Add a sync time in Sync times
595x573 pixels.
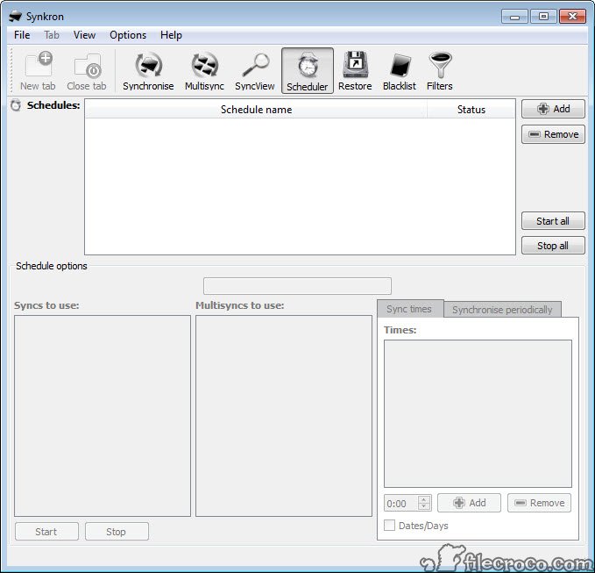(469, 503)
